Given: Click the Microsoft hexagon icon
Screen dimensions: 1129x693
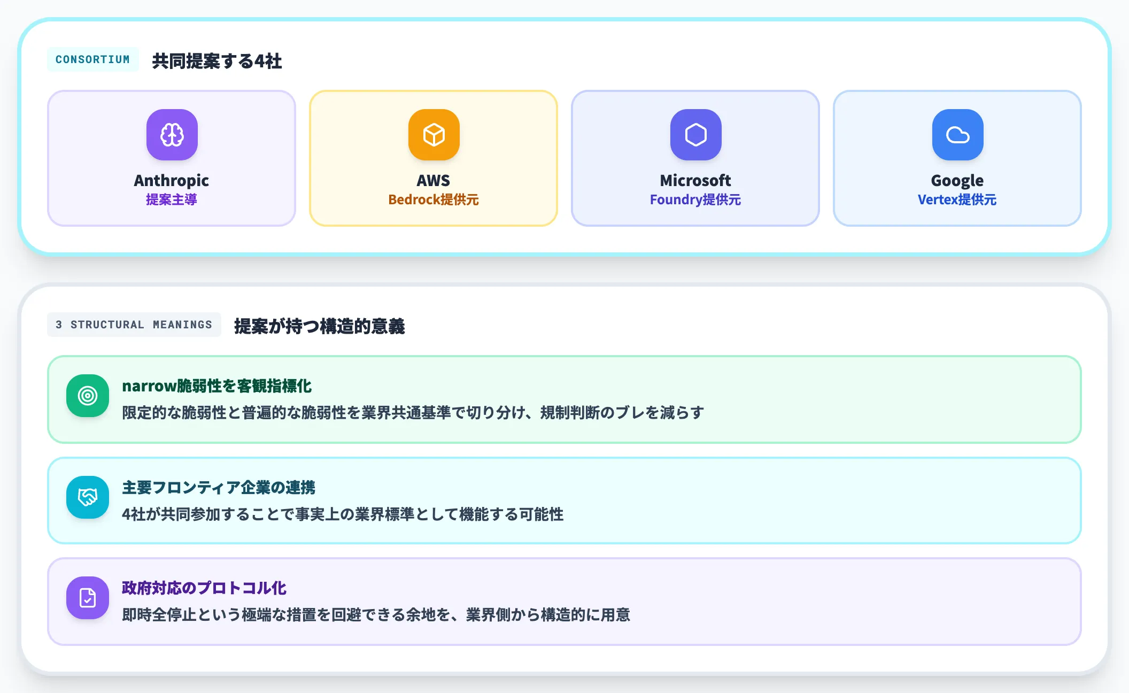Looking at the screenshot, I should [x=695, y=135].
